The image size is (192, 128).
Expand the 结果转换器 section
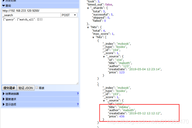41,94
